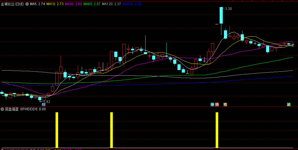The image size is (298, 150).
Task: Click the third yellow signal bar
Action: point(217,130)
